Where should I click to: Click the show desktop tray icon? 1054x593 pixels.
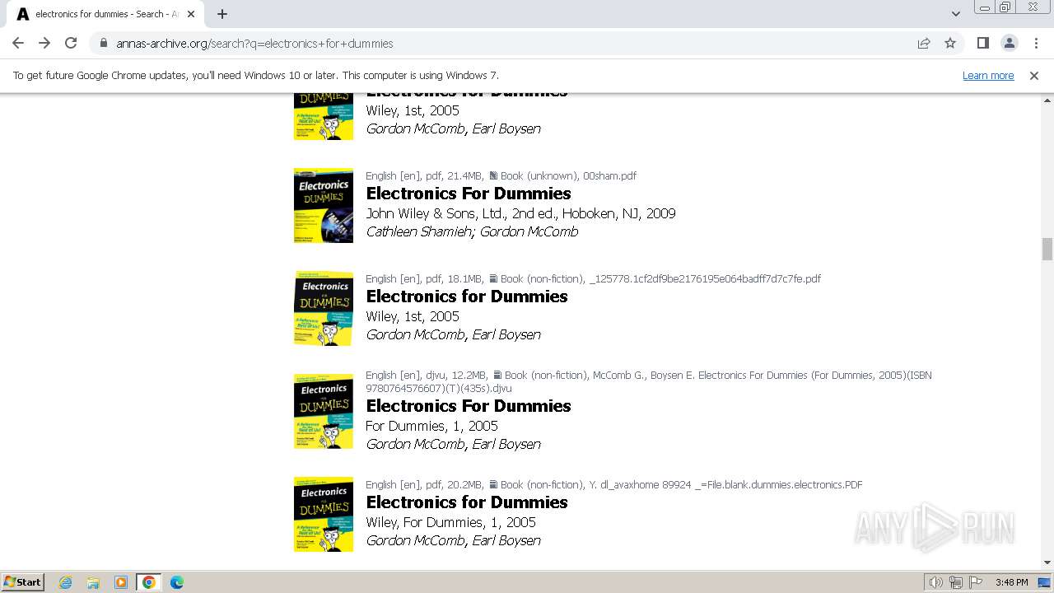pos(1045,582)
